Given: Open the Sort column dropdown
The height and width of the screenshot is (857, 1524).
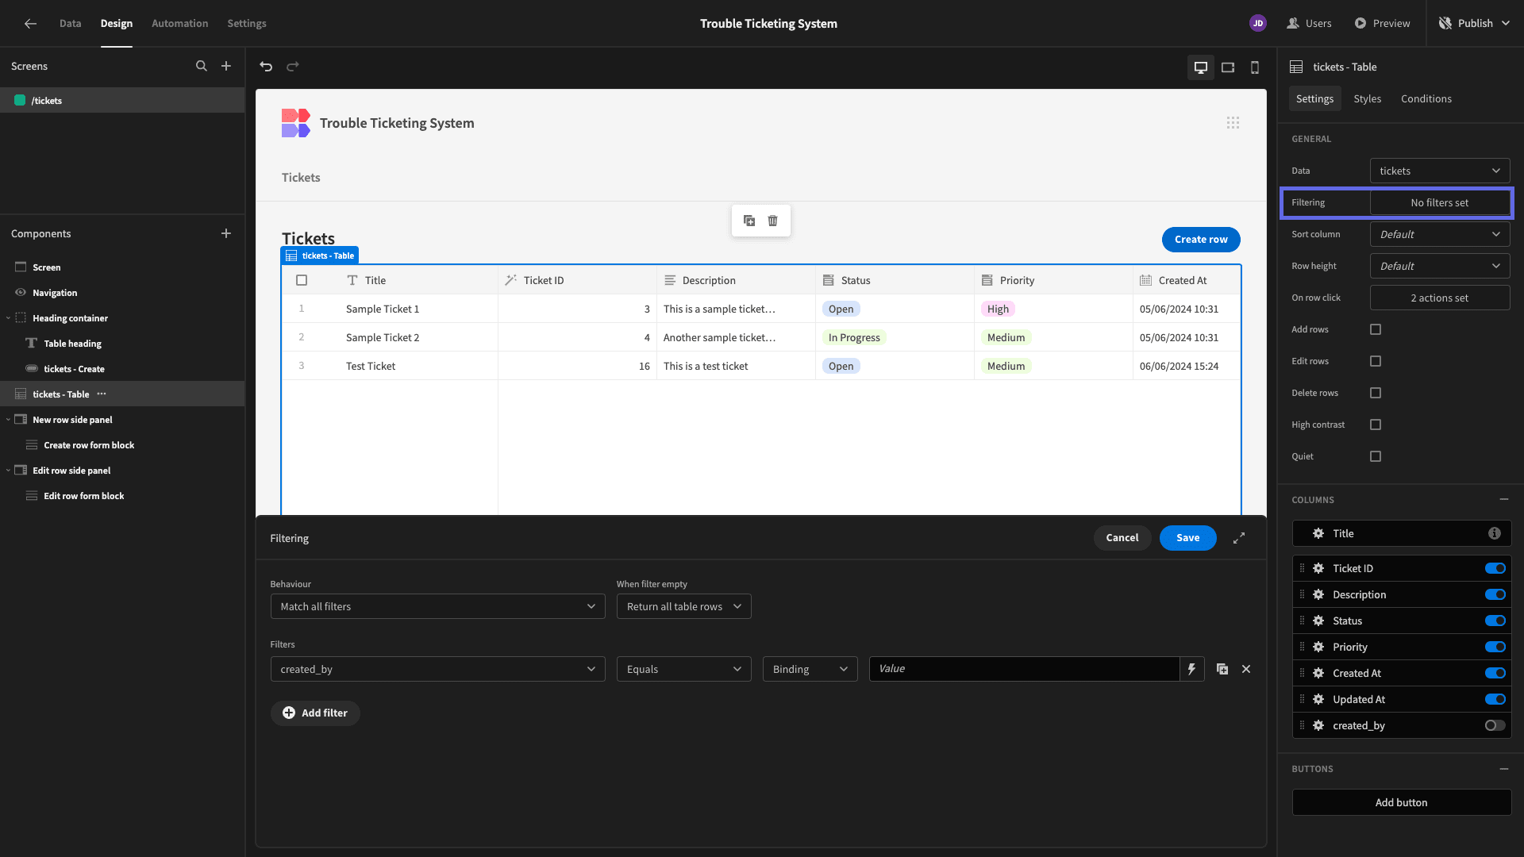Looking at the screenshot, I should tap(1440, 234).
